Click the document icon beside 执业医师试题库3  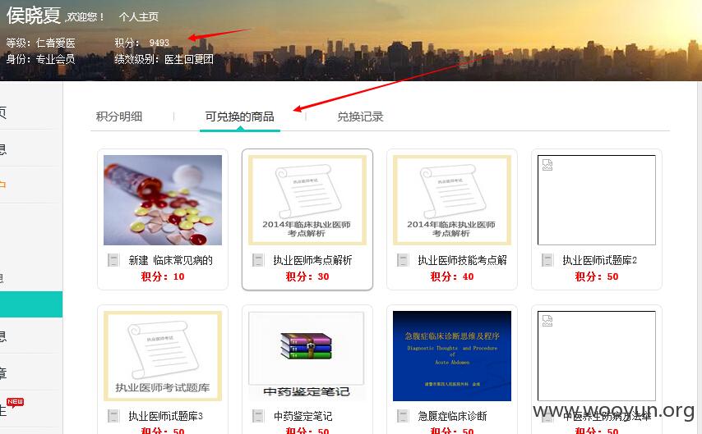coord(113,416)
